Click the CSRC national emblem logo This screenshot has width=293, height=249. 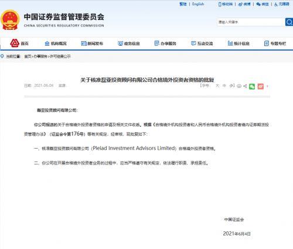pyautogui.click(x=10, y=20)
